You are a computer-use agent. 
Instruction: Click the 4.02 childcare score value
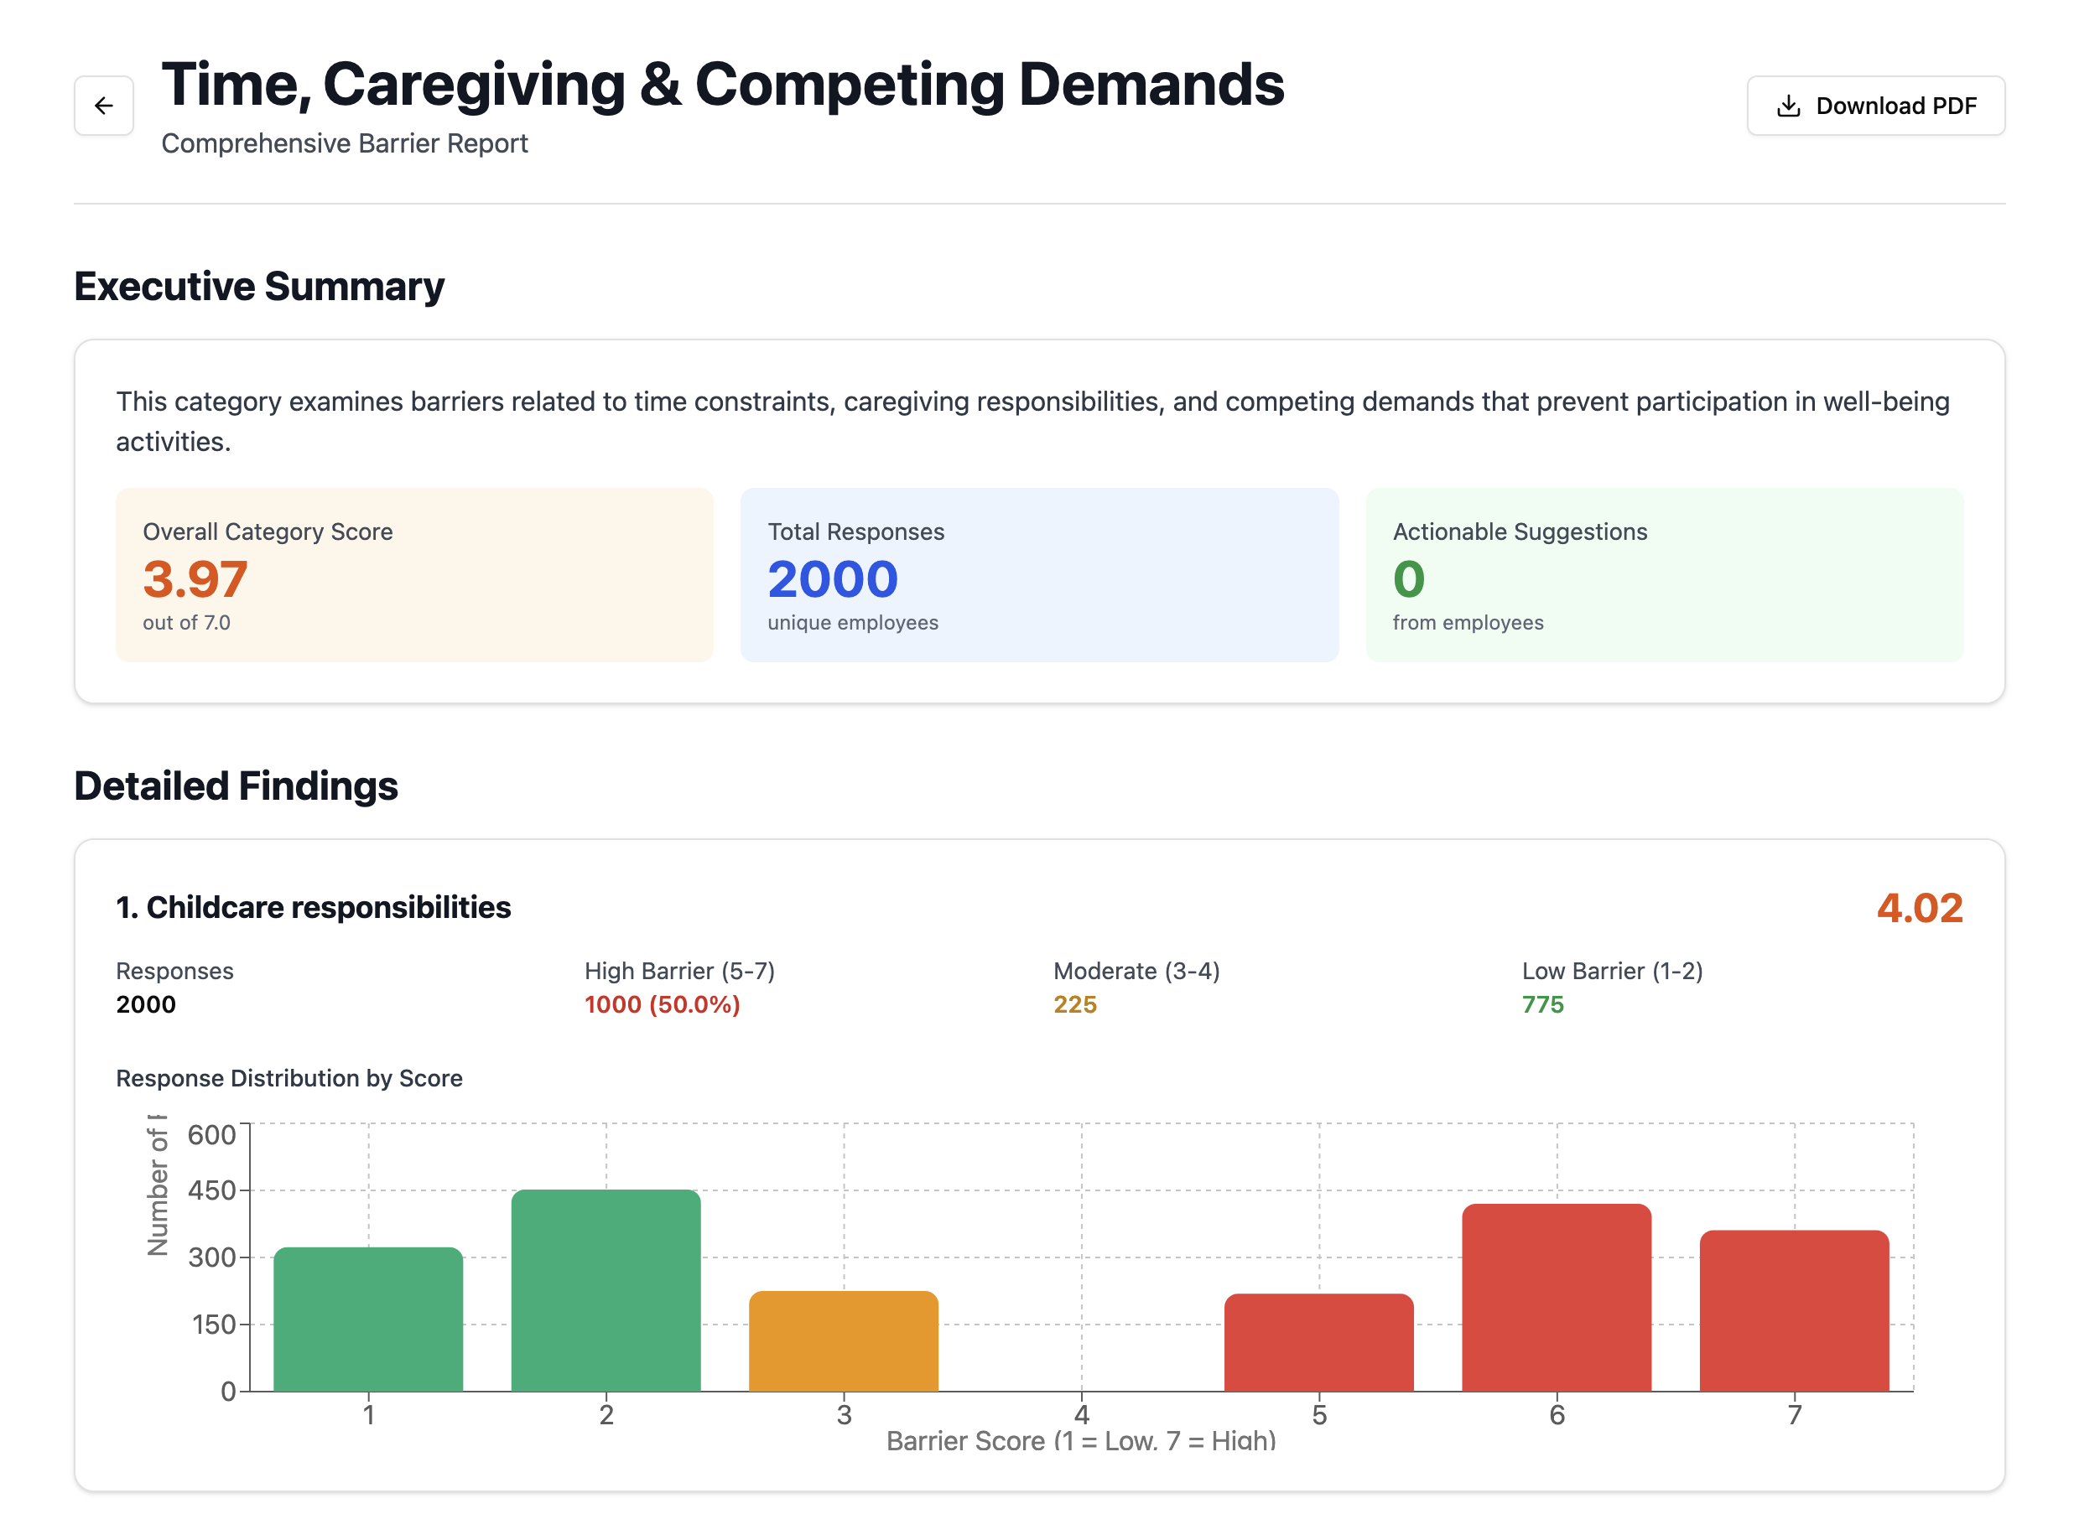tap(1919, 908)
